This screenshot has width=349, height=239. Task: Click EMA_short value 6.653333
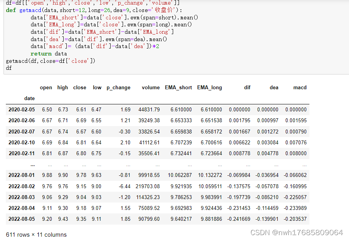(x=181, y=120)
